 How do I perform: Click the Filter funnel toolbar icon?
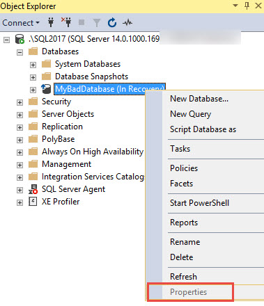[97, 23]
